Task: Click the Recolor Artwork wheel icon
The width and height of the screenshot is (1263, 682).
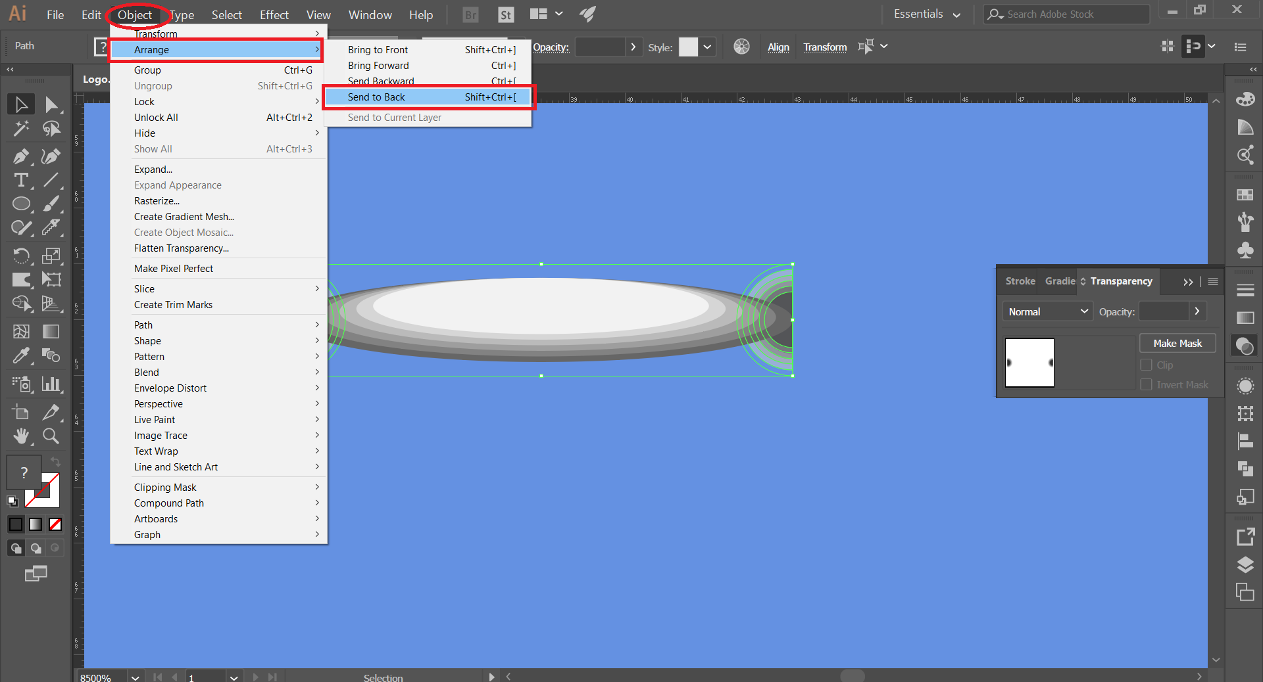Action: 741,47
